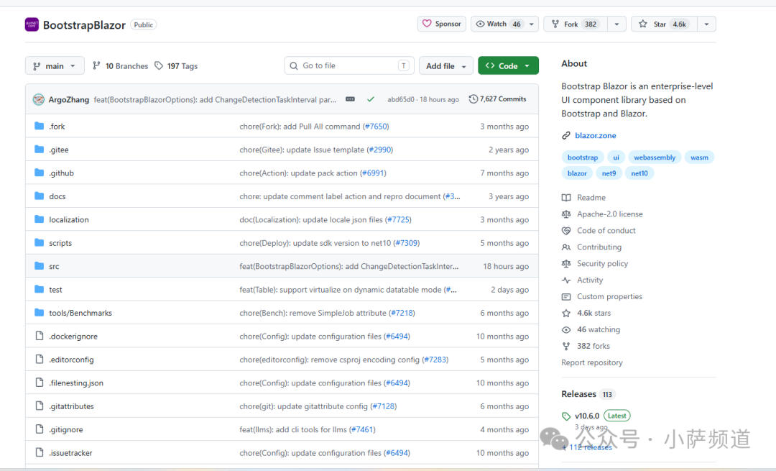Open pull request #7650 link
This screenshot has height=471, width=776.
(376, 127)
